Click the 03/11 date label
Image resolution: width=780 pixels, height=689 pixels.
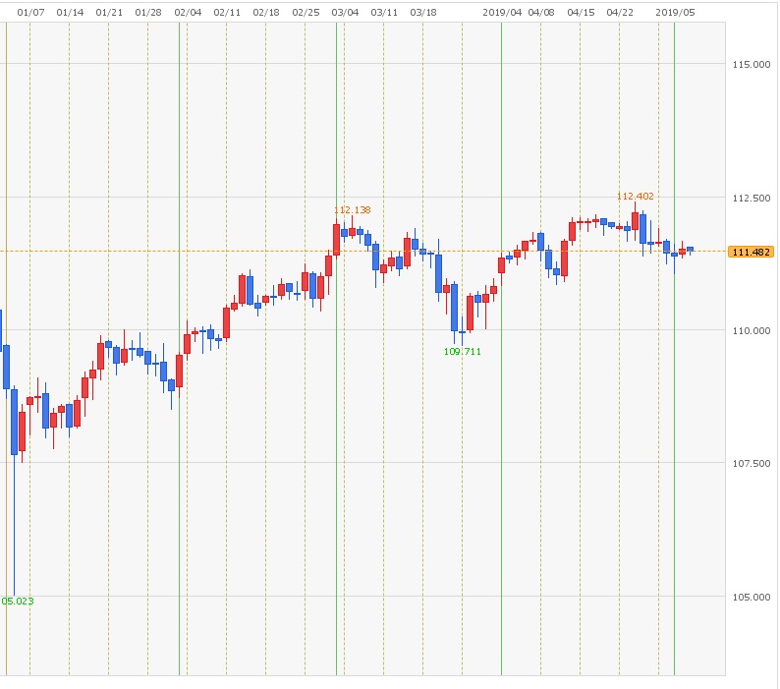(384, 13)
